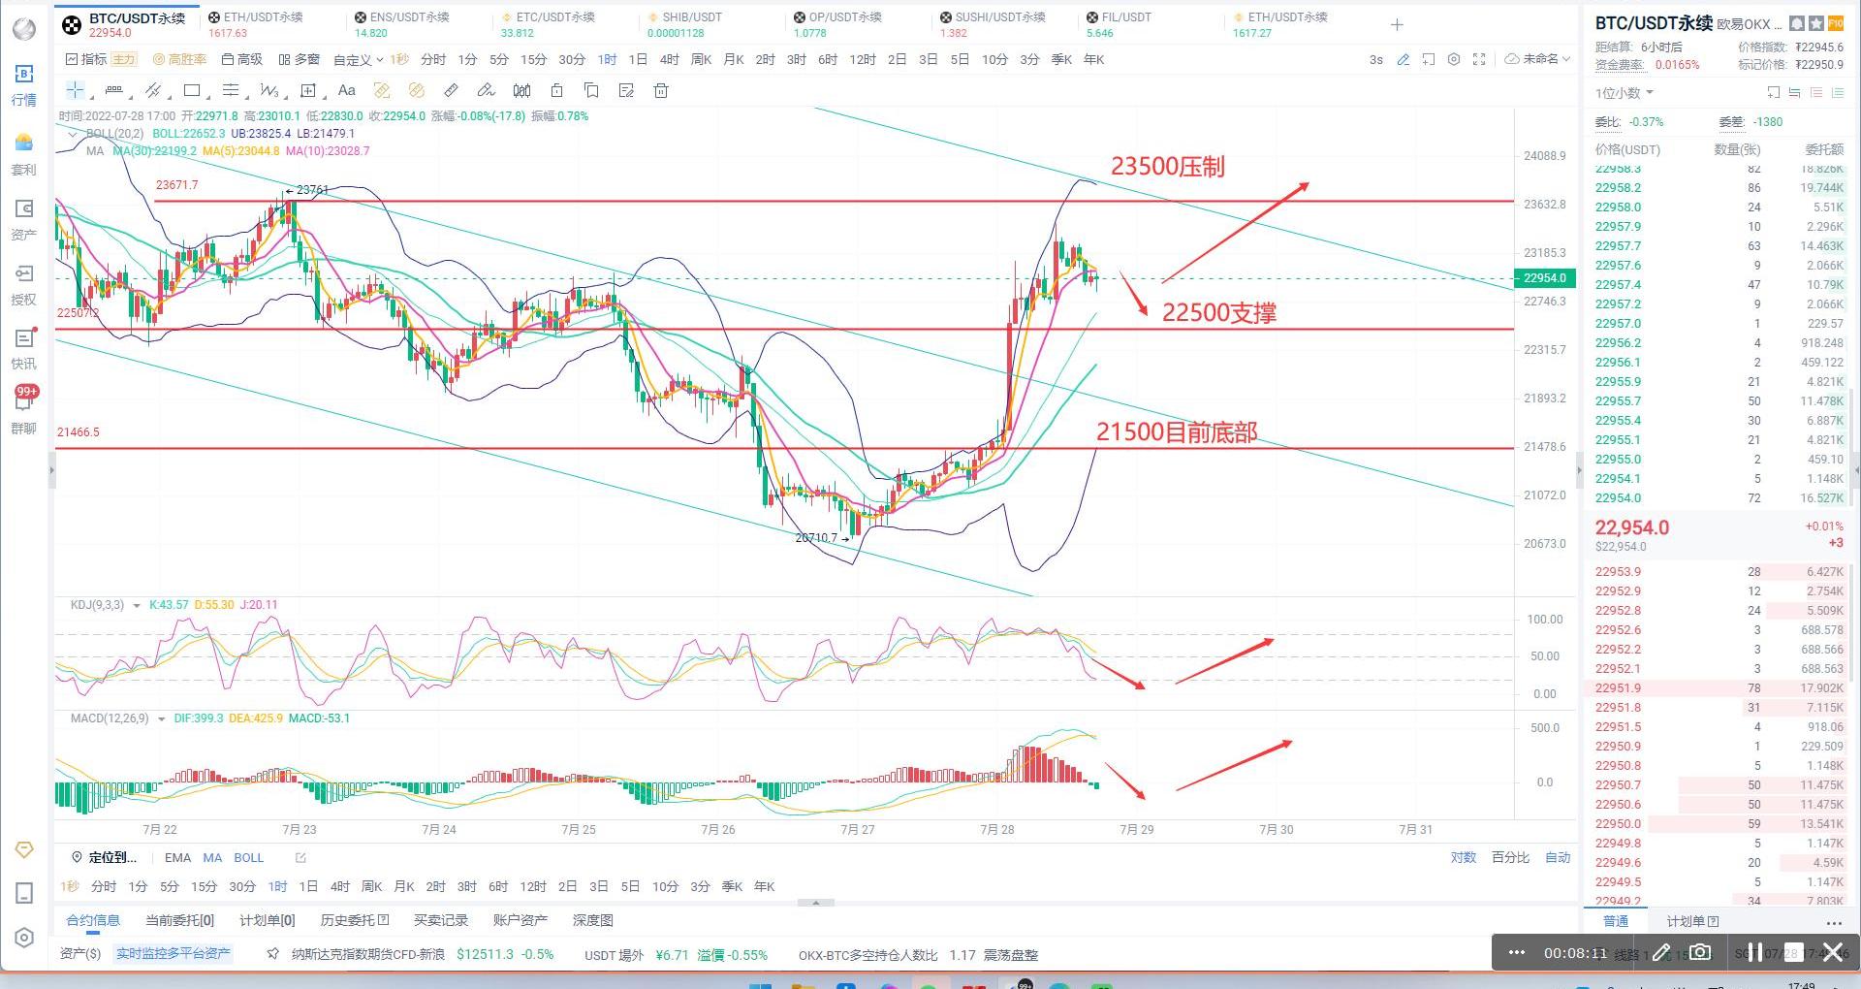Viewport: 1861px width, 989px height.
Task: Toggle the EMA indicator below chart
Action: [x=177, y=858]
